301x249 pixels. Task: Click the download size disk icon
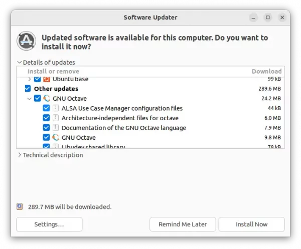coord(20,206)
